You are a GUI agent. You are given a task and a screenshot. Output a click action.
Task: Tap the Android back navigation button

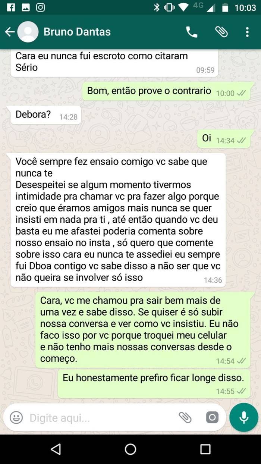pos(56,449)
